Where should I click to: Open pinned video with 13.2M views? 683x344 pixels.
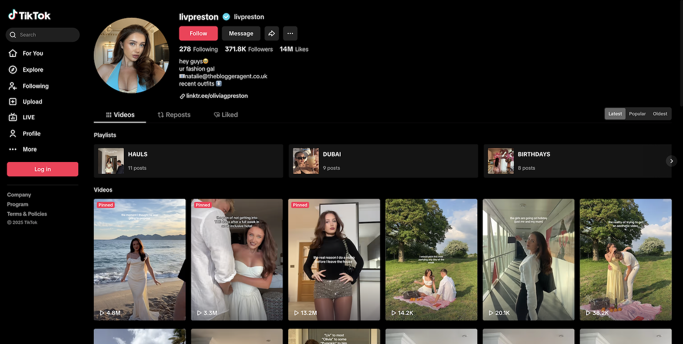coord(334,260)
